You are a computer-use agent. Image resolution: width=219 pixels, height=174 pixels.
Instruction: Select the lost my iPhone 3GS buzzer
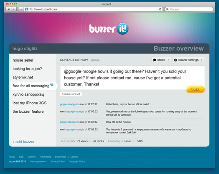pos(30,103)
